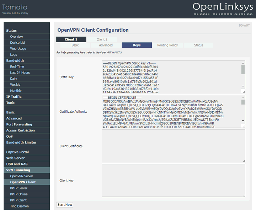
Task: Open PPTP Online page
Action: pos(27,194)
